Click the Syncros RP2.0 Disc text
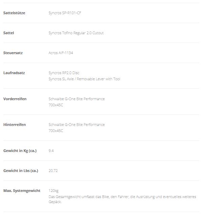This screenshot has height=217, width=201. click(64, 73)
